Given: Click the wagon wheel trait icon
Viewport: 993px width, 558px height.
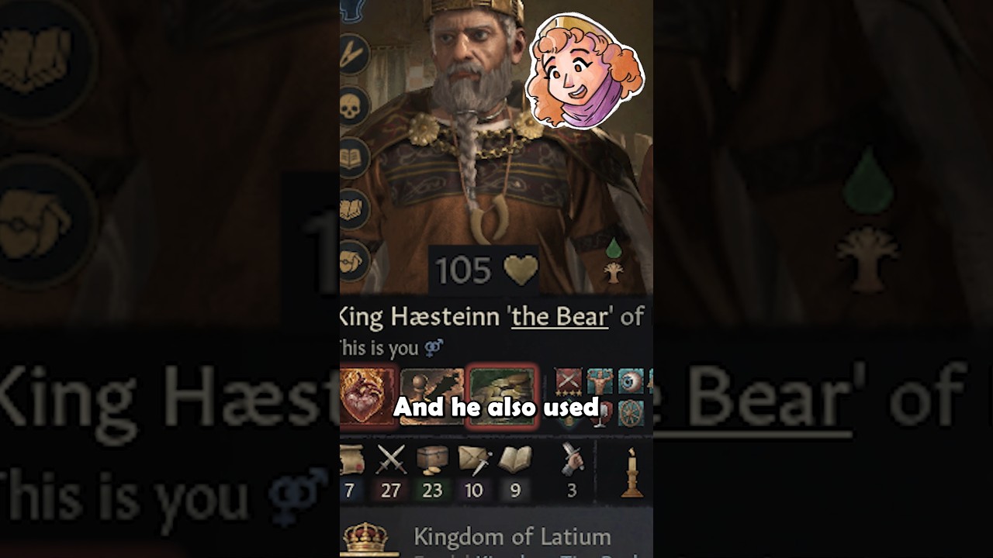Looking at the screenshot, I should (x=631, y=412).
